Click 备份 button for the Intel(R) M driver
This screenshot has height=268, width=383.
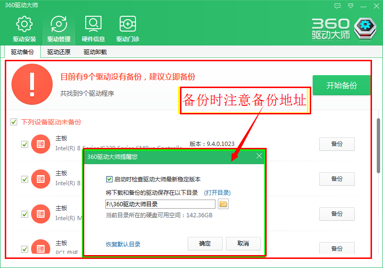pos(337,214)
